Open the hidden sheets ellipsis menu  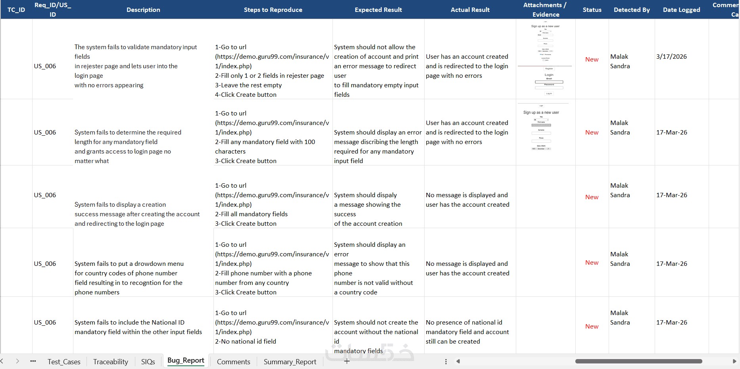33,361
